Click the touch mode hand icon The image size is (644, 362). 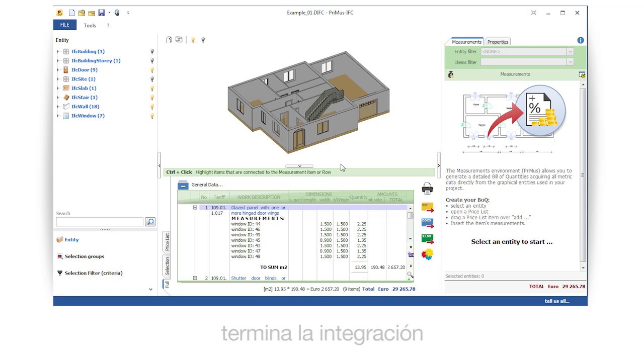[x=117, y=13]
